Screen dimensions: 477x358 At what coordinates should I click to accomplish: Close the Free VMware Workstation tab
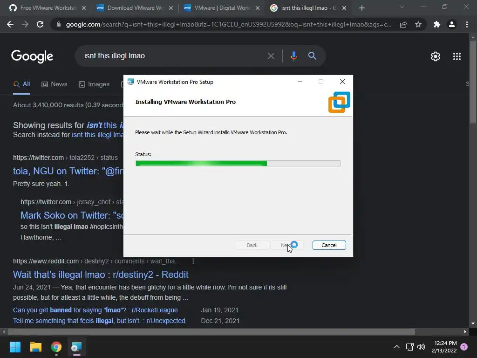pos(84,8)
